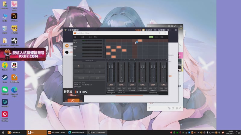Open the WeGame desktop icon
Screen dimensions: 241x135
point(14,17)
